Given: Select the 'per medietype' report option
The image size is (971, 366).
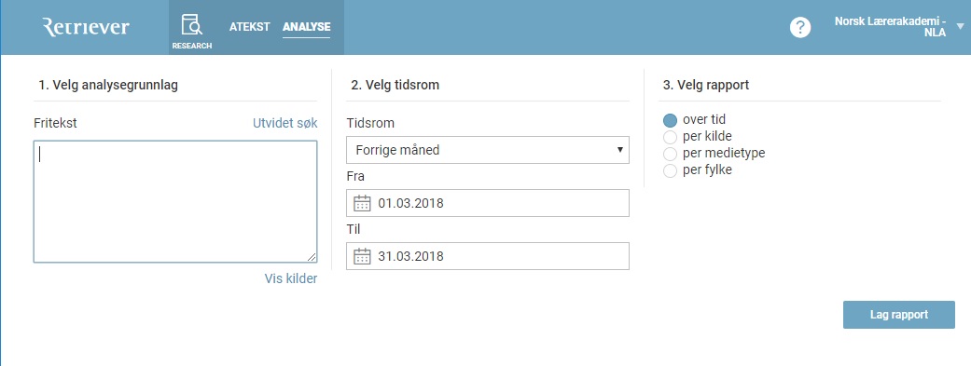Looking at the screenshot, I should (x=670, y=154).
